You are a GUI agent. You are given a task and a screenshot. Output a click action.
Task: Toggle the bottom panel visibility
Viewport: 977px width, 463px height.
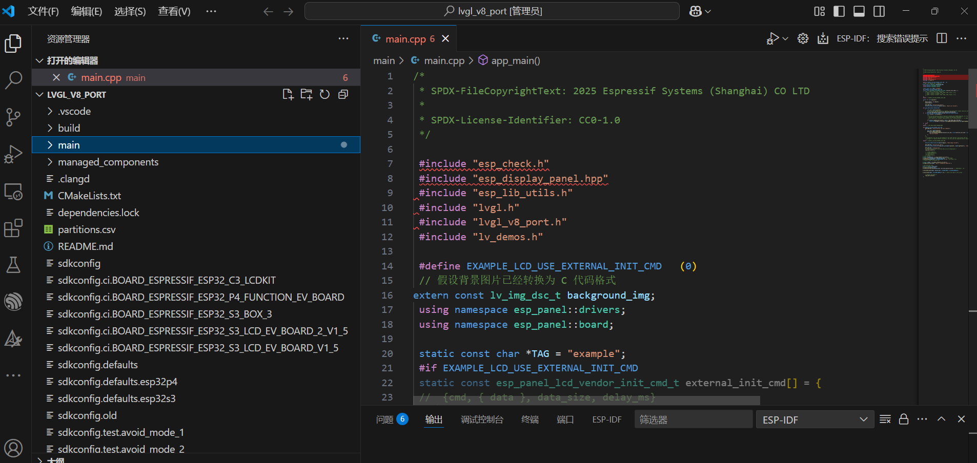click(x=859, y=11)
